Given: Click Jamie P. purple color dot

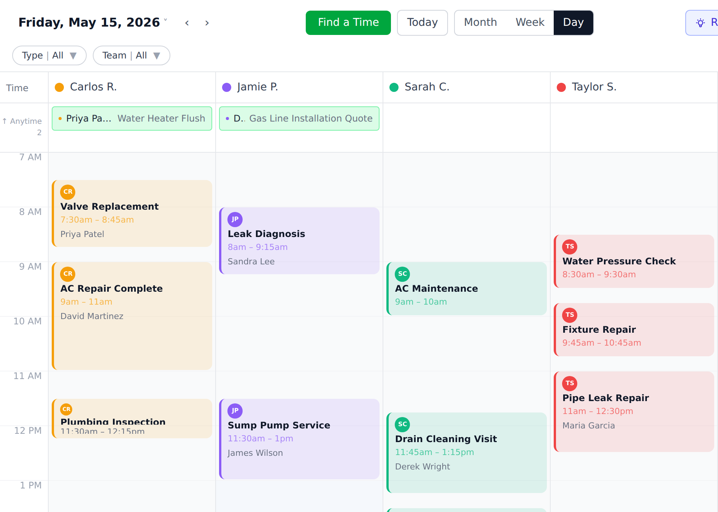Looking at the screenshot, I should (227, 87).
